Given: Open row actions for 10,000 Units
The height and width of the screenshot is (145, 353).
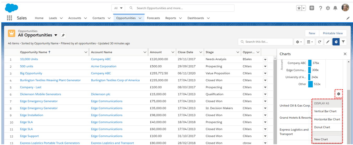Looking at the screenshot, I should (265, 59).
